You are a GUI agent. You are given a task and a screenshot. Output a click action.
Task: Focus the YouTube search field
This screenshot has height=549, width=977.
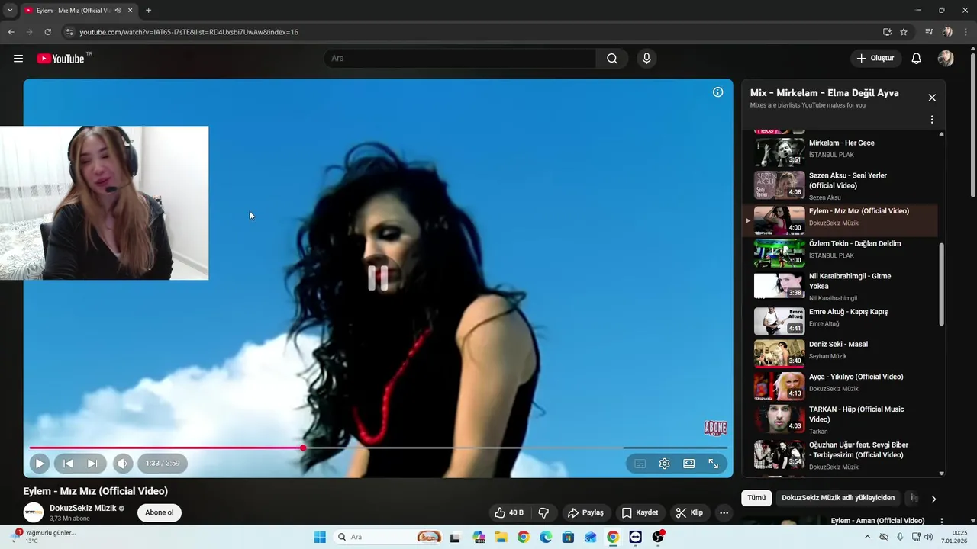coord(460,59)
